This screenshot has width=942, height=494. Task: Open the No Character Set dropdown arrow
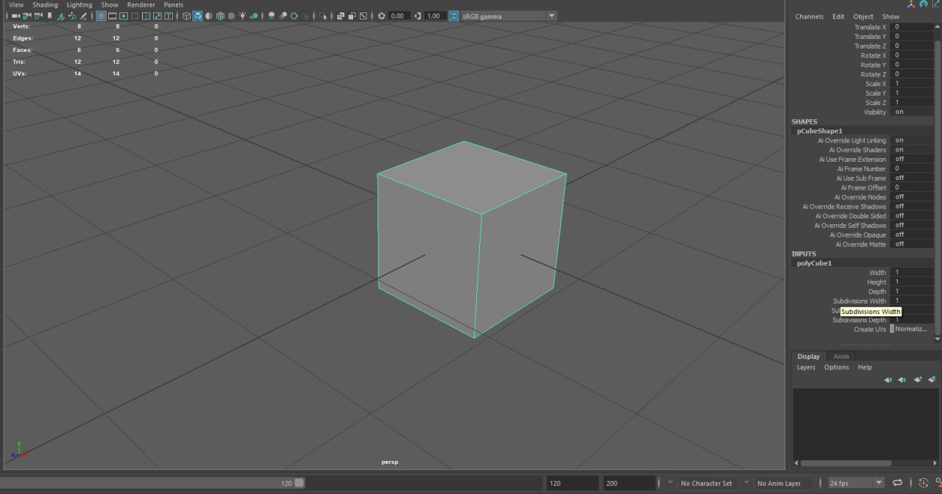pyautogui.click(x=670, y=483)
